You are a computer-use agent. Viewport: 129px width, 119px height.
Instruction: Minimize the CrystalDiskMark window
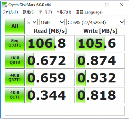[92, 5]
